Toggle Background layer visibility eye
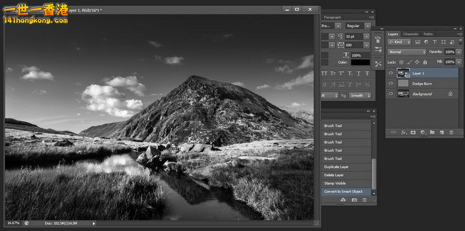Screen dimensions: 465x231 (x=391, y=94)
